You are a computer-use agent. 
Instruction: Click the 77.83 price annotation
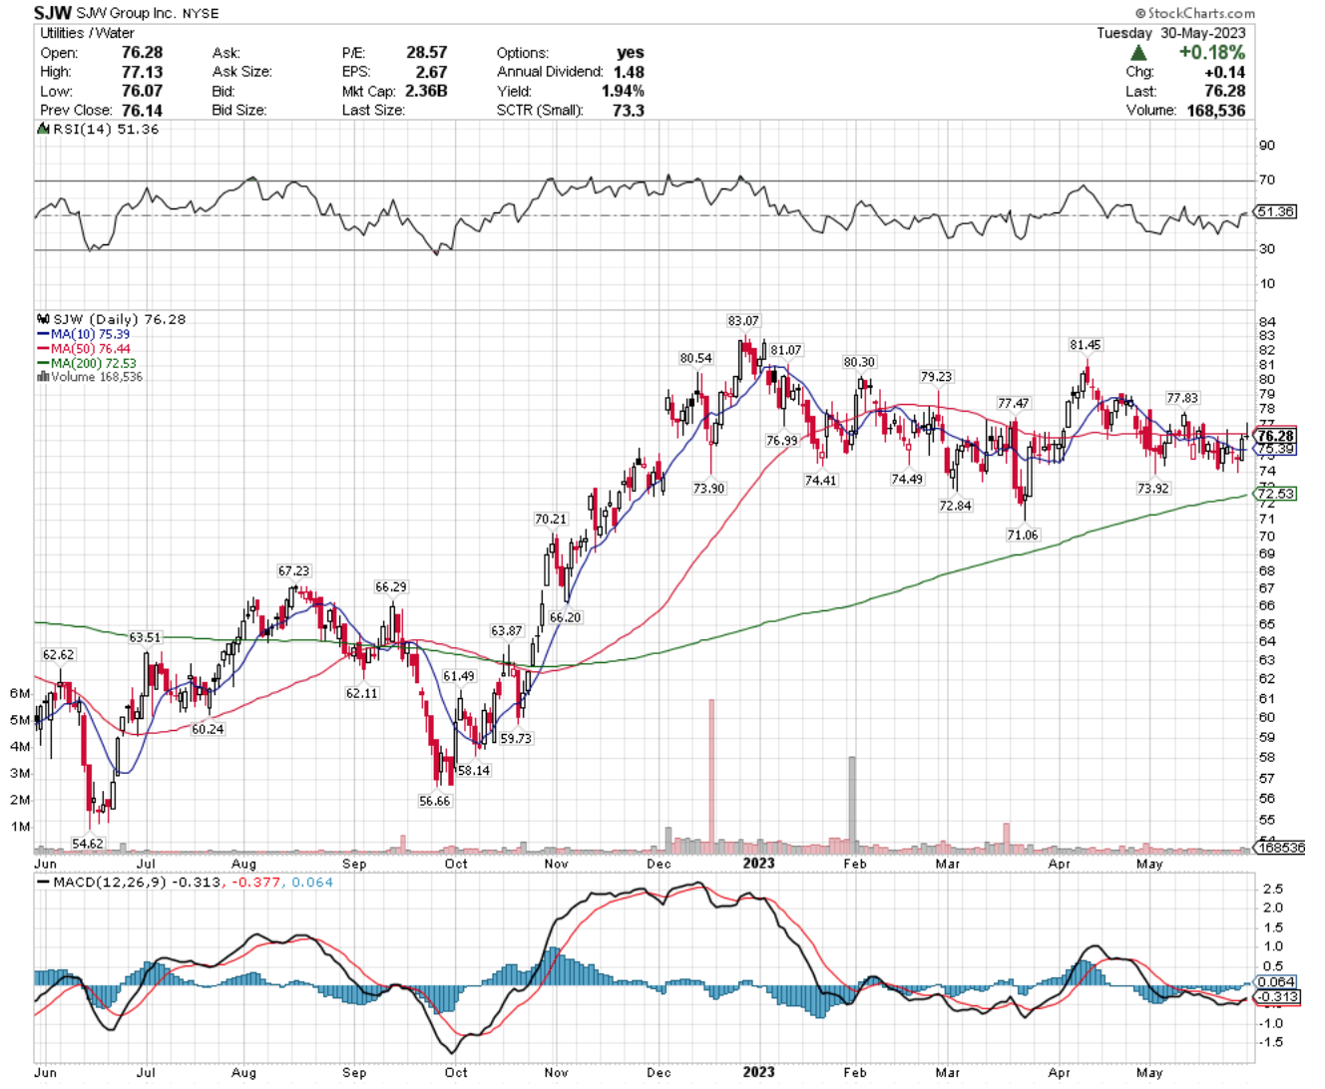1183,398
